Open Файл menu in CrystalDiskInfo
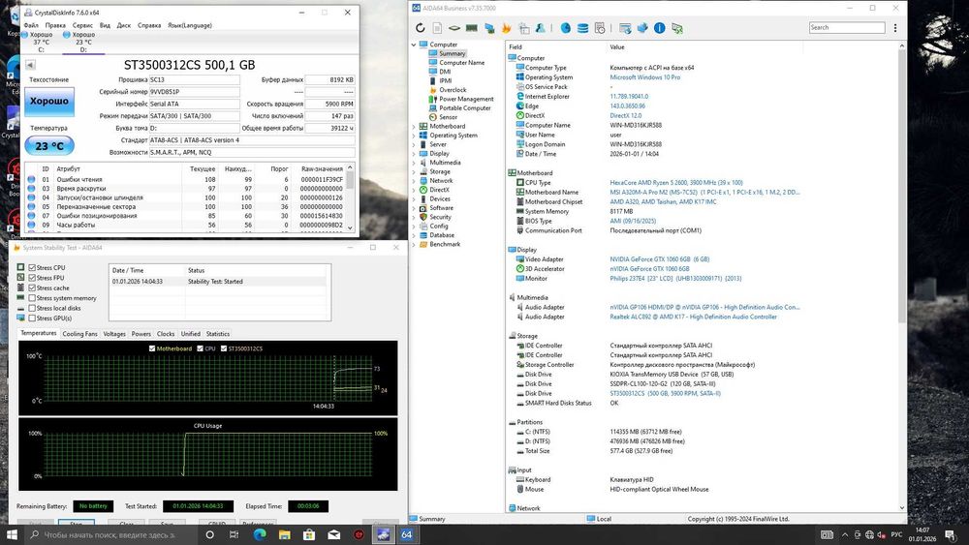 (31, 25)
